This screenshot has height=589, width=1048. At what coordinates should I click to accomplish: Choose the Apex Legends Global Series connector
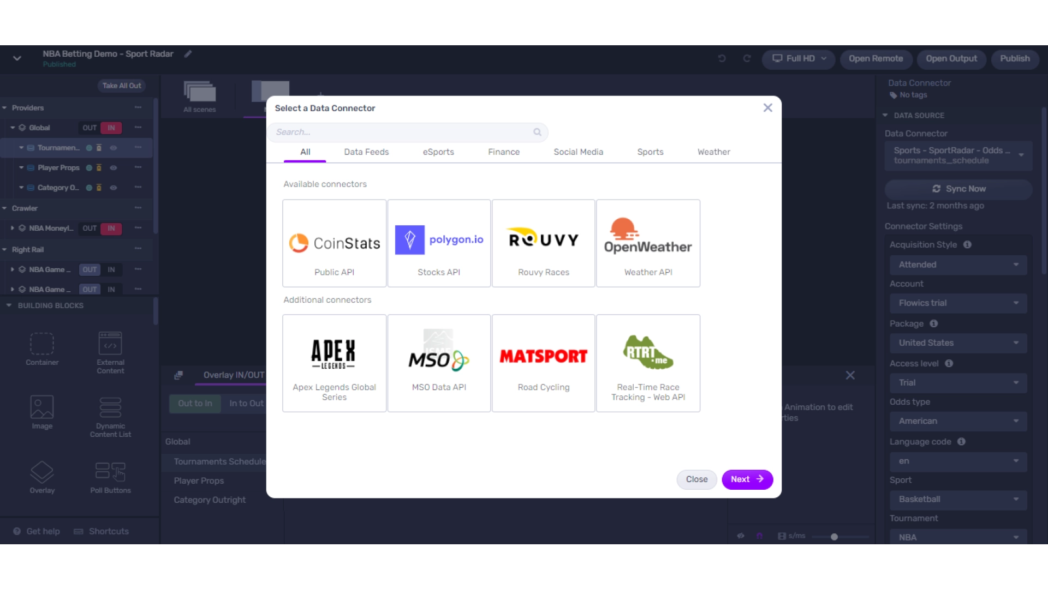click(x=334, y=363)
